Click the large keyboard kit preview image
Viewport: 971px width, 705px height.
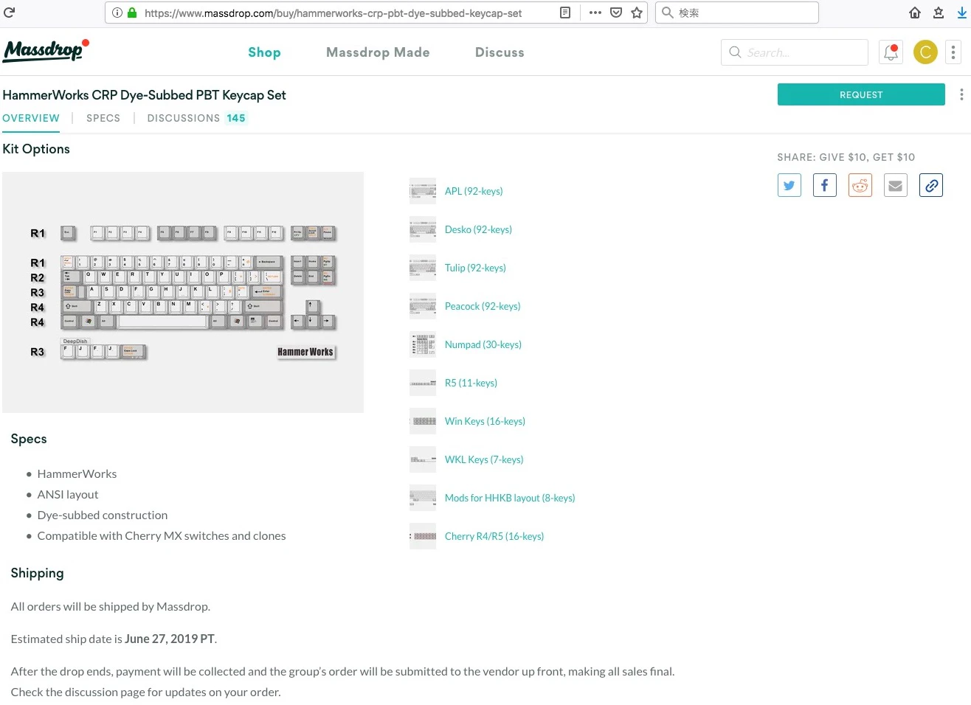(x=183, y=292)
